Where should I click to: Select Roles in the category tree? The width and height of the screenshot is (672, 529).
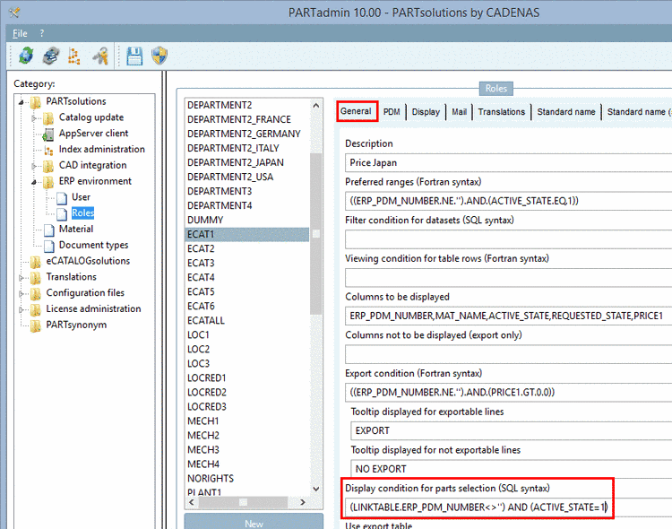click(82, 213)
